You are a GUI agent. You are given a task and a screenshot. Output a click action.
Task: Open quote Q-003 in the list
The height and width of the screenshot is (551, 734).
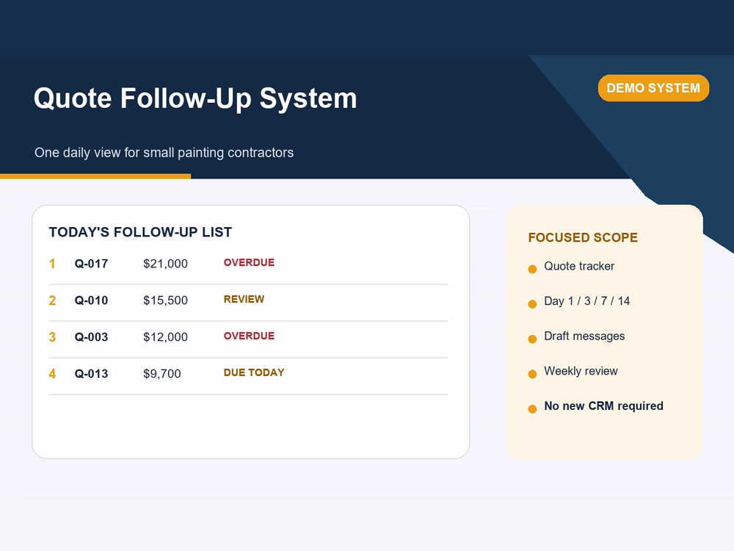91,337
